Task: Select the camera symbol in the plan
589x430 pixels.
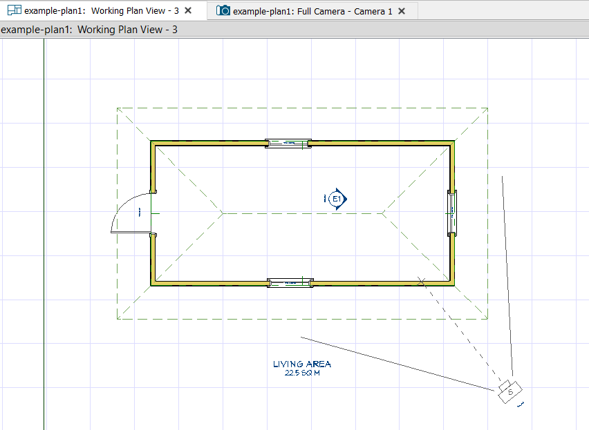Action: click(510, 392)
